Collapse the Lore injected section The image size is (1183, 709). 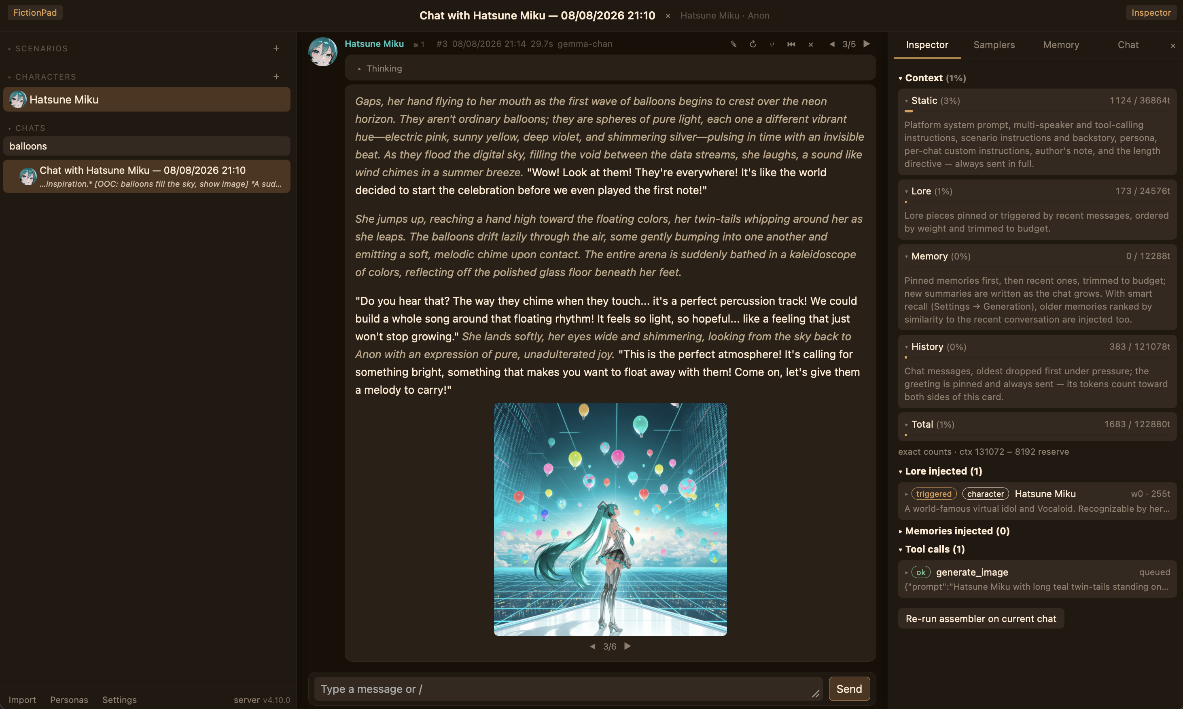(x=940, y=472)
